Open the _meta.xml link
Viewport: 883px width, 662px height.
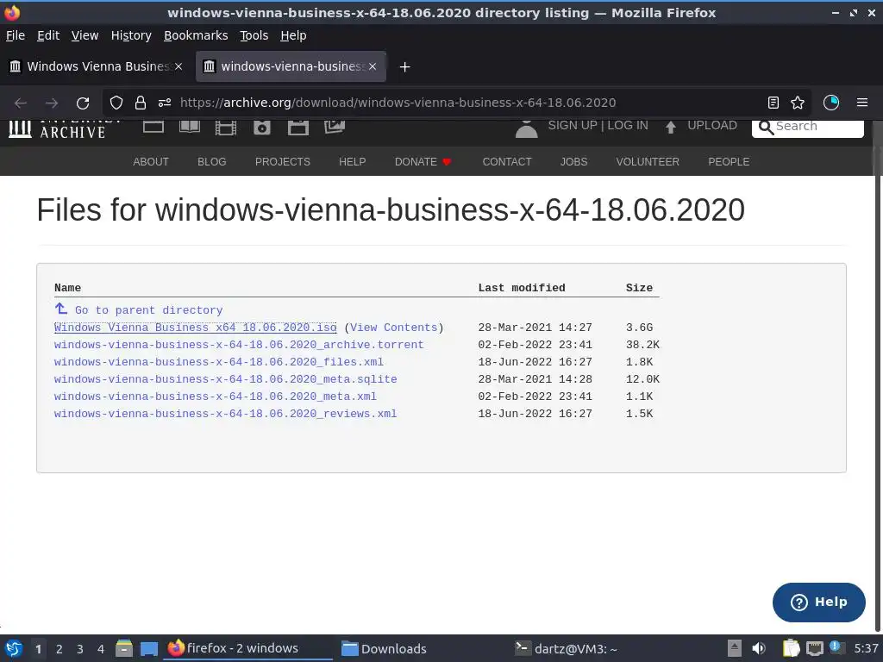[x=215, y=397]
